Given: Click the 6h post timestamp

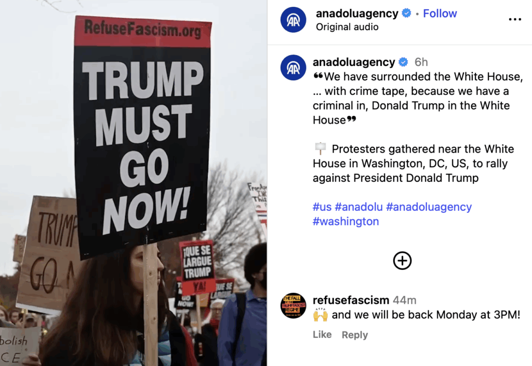Looking at the screenshot, I should (x=421, y=62).
